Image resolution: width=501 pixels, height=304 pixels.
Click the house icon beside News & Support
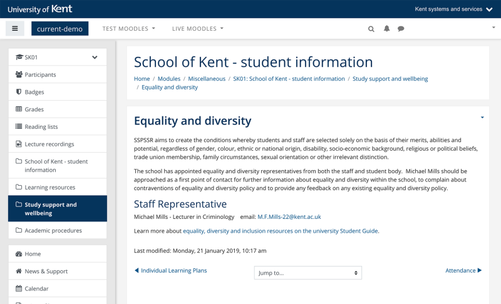click(x=19, y=271)
